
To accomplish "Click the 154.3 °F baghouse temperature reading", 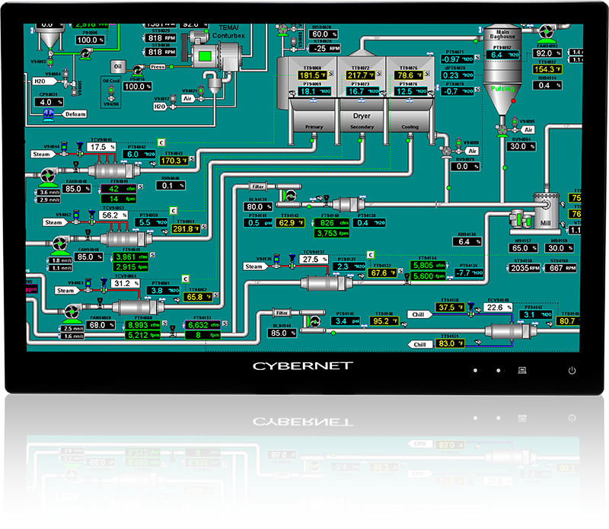I will pos(547,69).
